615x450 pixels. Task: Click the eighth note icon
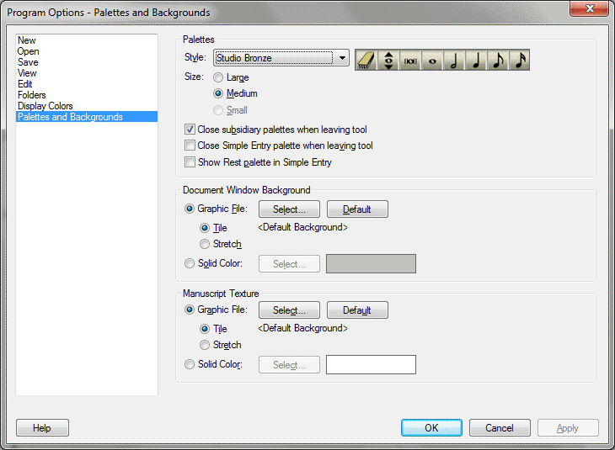pos(498,60)
